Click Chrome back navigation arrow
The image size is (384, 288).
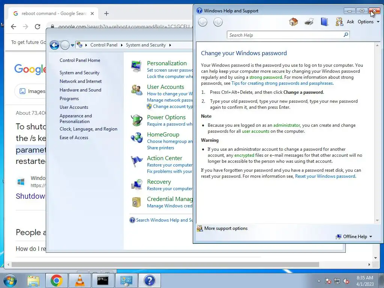tap(13, 27)
